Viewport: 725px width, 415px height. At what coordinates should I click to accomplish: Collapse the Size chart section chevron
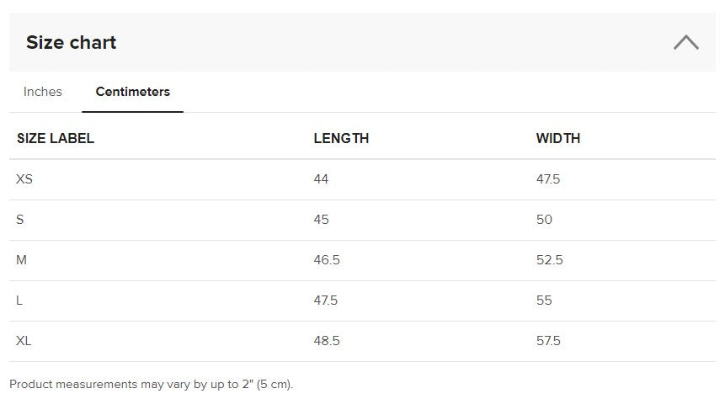(685, 42)
